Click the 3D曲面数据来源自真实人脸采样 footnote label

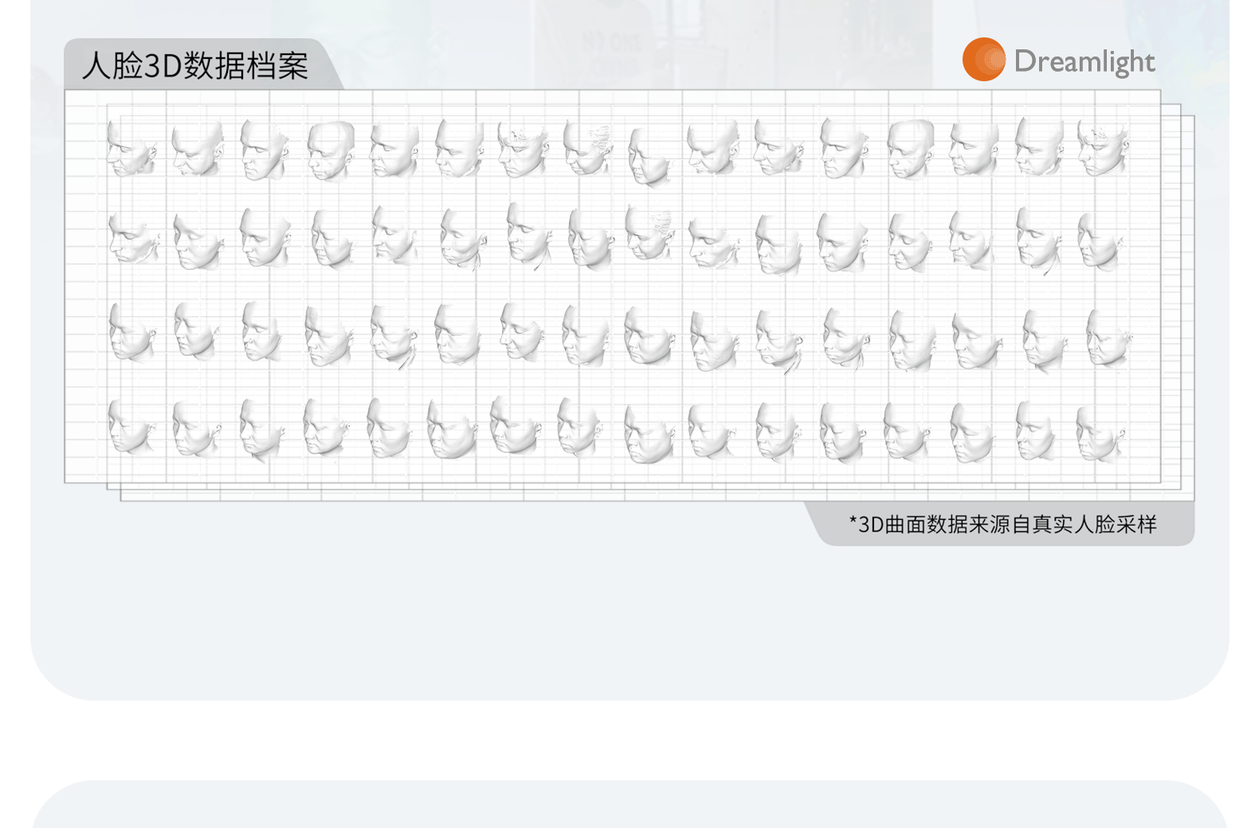(x=1003, y=524)
